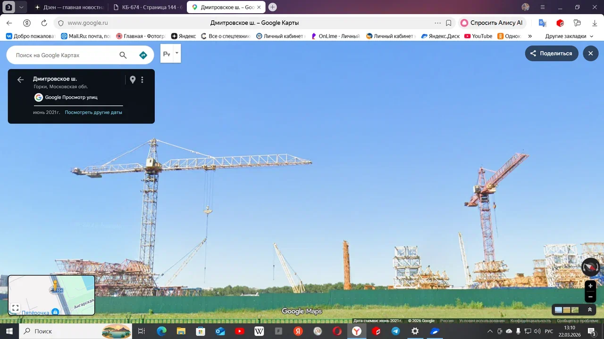Viewport: 604px width, 339px height.
Task: Toggle the browser bookmark icon in address bar
Action: [x=448, y=23]
